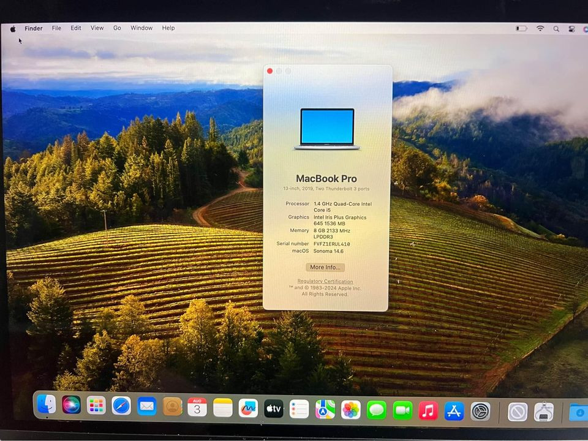Launch Freeform from the dock
588x441 pixels.
(x=248, y=408)
